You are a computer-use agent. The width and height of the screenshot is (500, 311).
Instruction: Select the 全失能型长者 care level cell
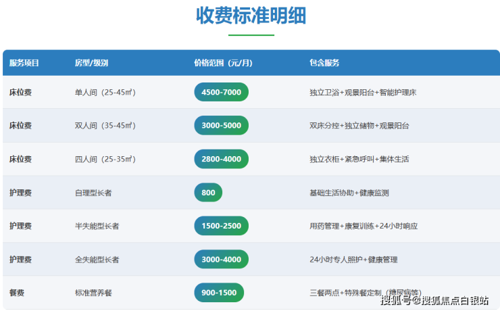[97, 260]
